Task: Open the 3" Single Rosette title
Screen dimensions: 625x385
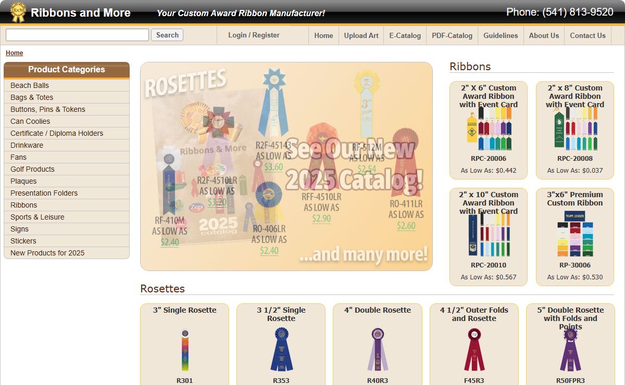Action: 185,310
